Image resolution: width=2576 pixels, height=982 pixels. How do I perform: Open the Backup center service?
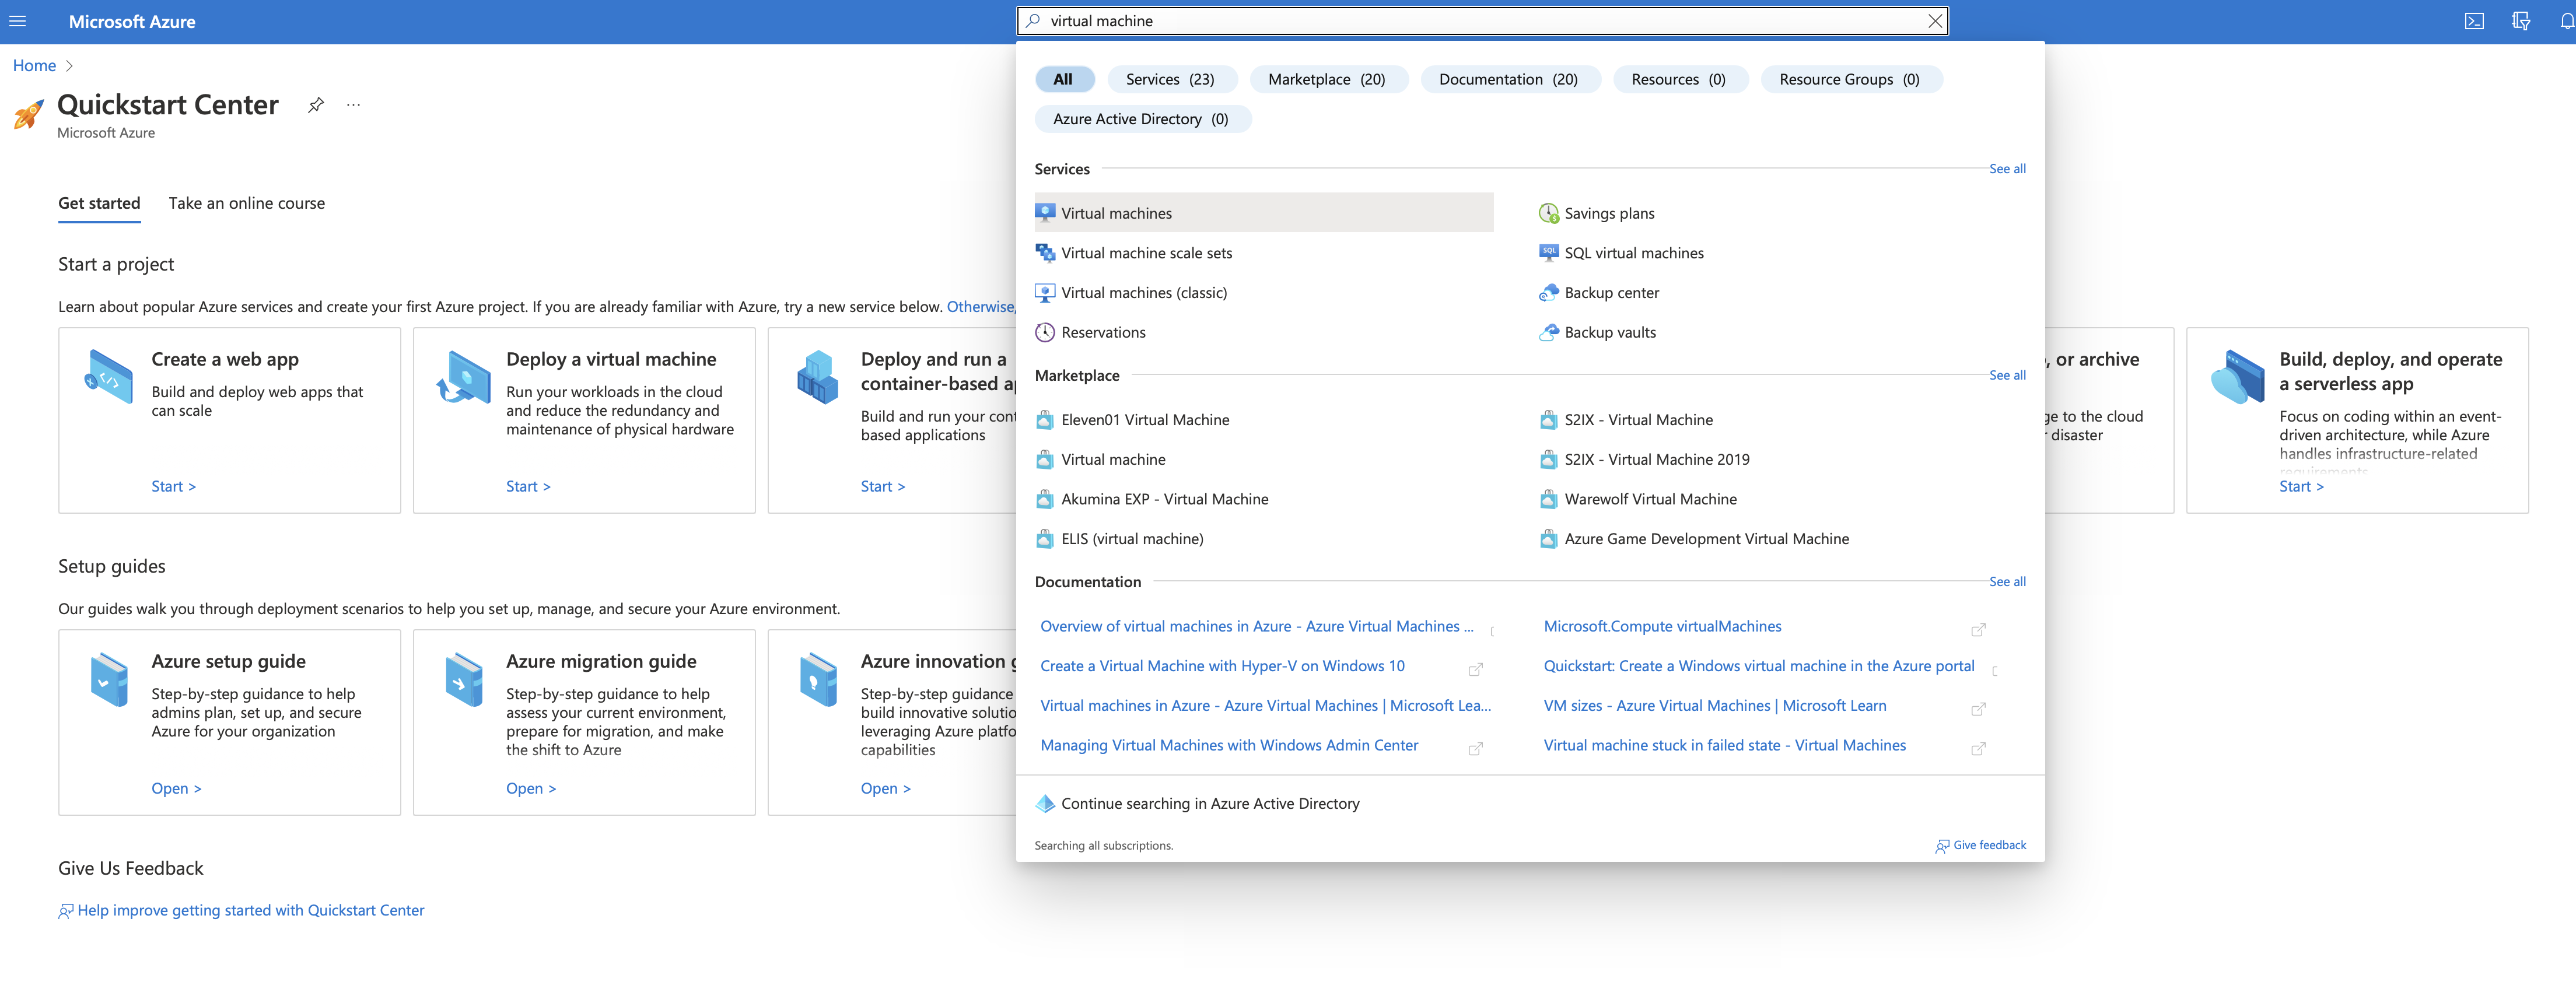(1610, 292)
